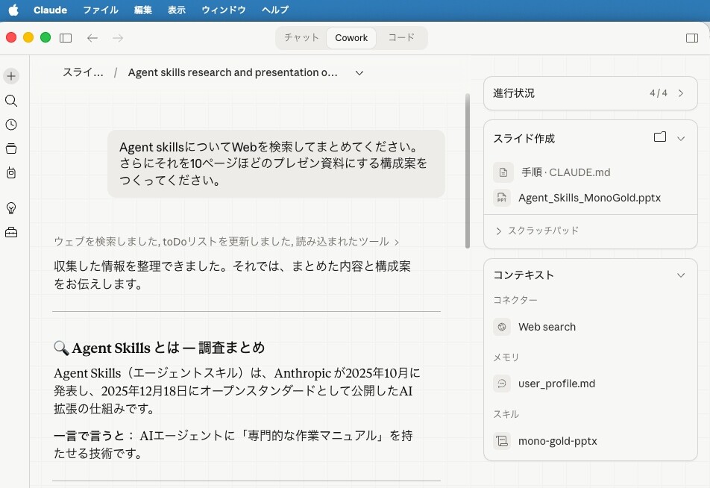The height and width of the screenshot is (488, 710).
Task: Toggle the left sidebar icon
Action: tap(66, 38)
